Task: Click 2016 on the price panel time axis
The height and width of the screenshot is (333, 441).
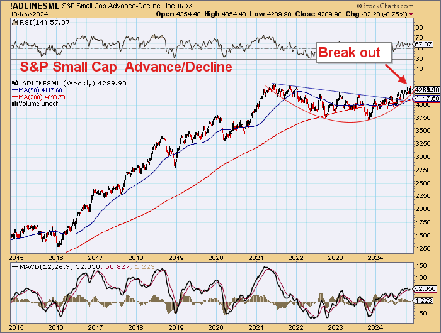Action: click(56, 258)
